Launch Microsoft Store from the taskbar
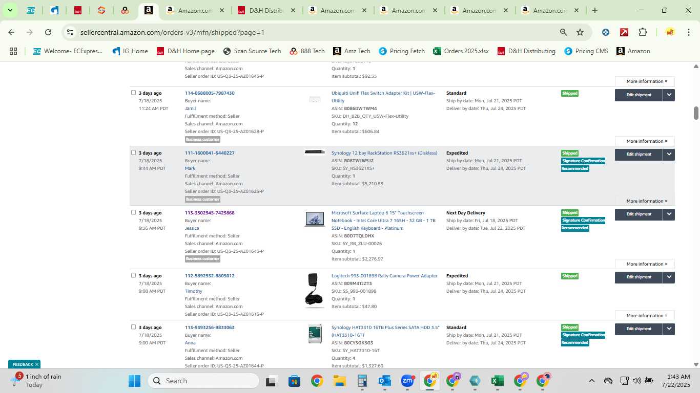The width and height of the screenshot is (700, 393). point(294,381)
